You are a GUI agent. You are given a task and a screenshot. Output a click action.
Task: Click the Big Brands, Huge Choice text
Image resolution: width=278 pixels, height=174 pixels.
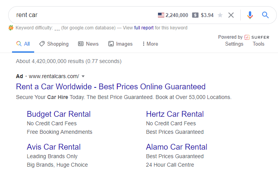57,165
